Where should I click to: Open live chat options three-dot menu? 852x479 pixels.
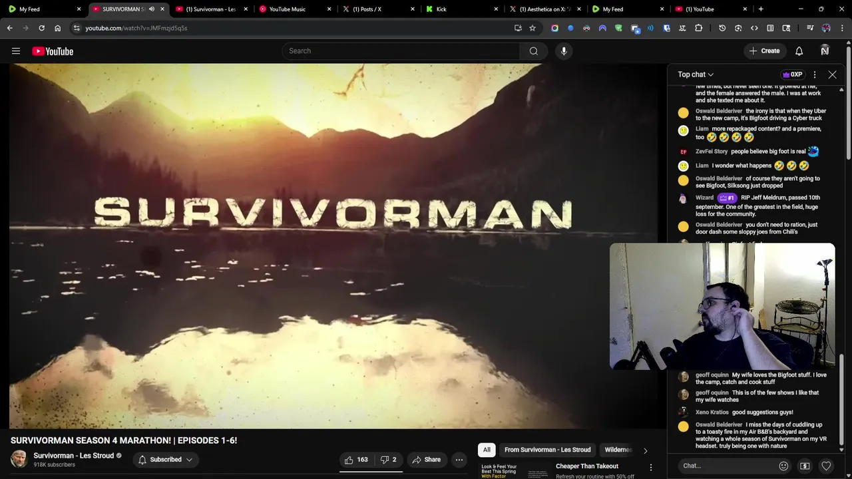pyautogui.click(x=815, y=75)
